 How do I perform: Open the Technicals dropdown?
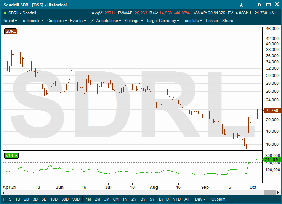point(32,21)
